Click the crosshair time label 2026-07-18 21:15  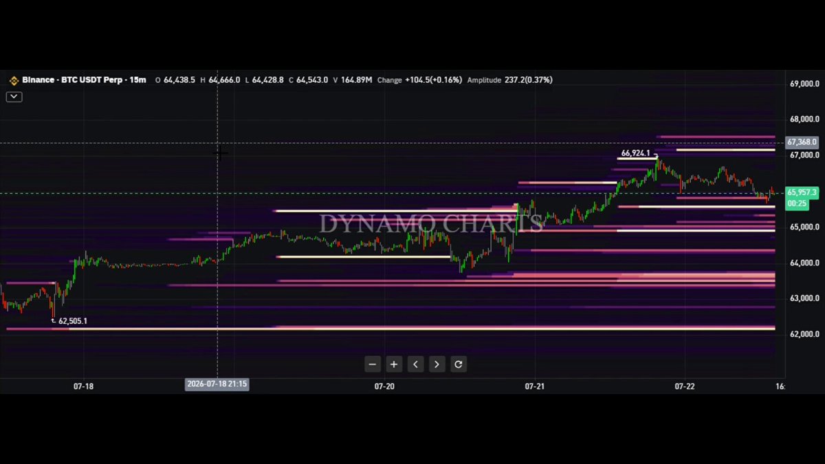tap(217, 386)
